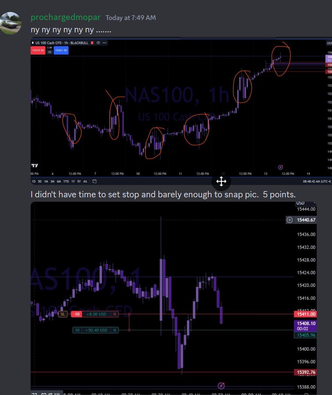
Task: Click the red 15411.00 price tag
Action: (x=305, y=314)
